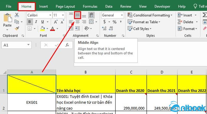
Task: Apply cell borders icon
Action: (29, 28)
